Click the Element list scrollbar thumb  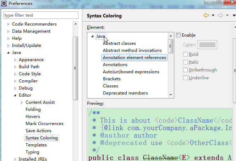click(x=171, y=46)
